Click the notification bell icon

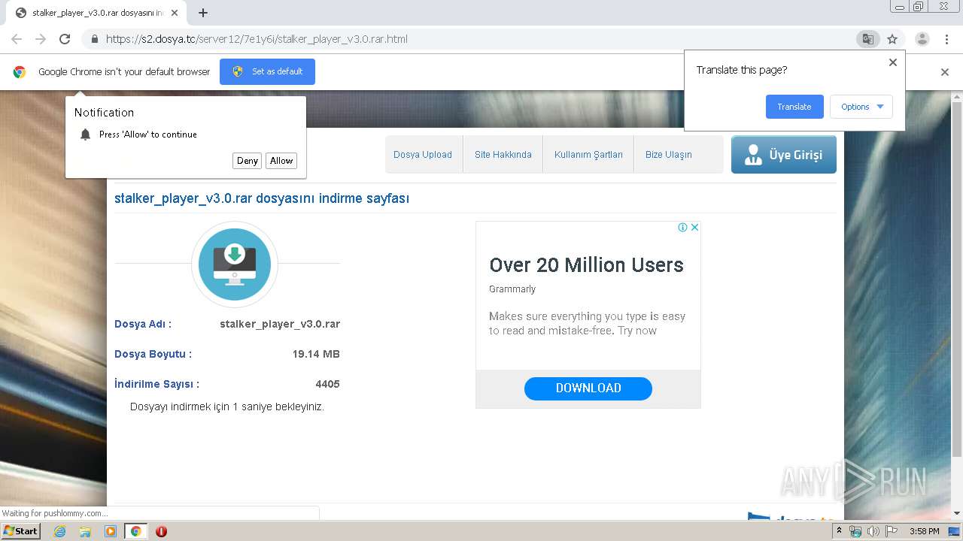[x=85, y=134]
